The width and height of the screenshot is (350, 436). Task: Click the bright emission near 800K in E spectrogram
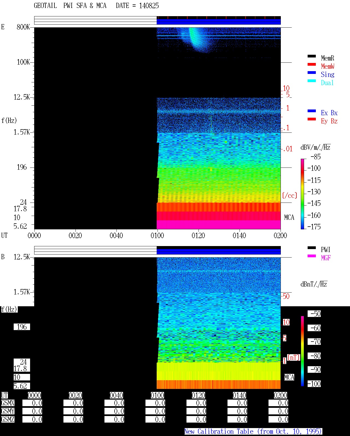(x=195, y=38)
